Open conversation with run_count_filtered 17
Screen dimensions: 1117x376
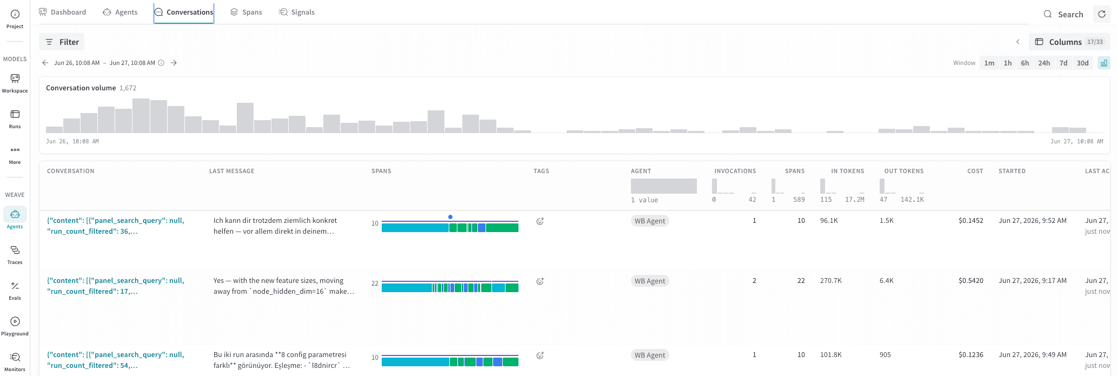tap(115, 286)
